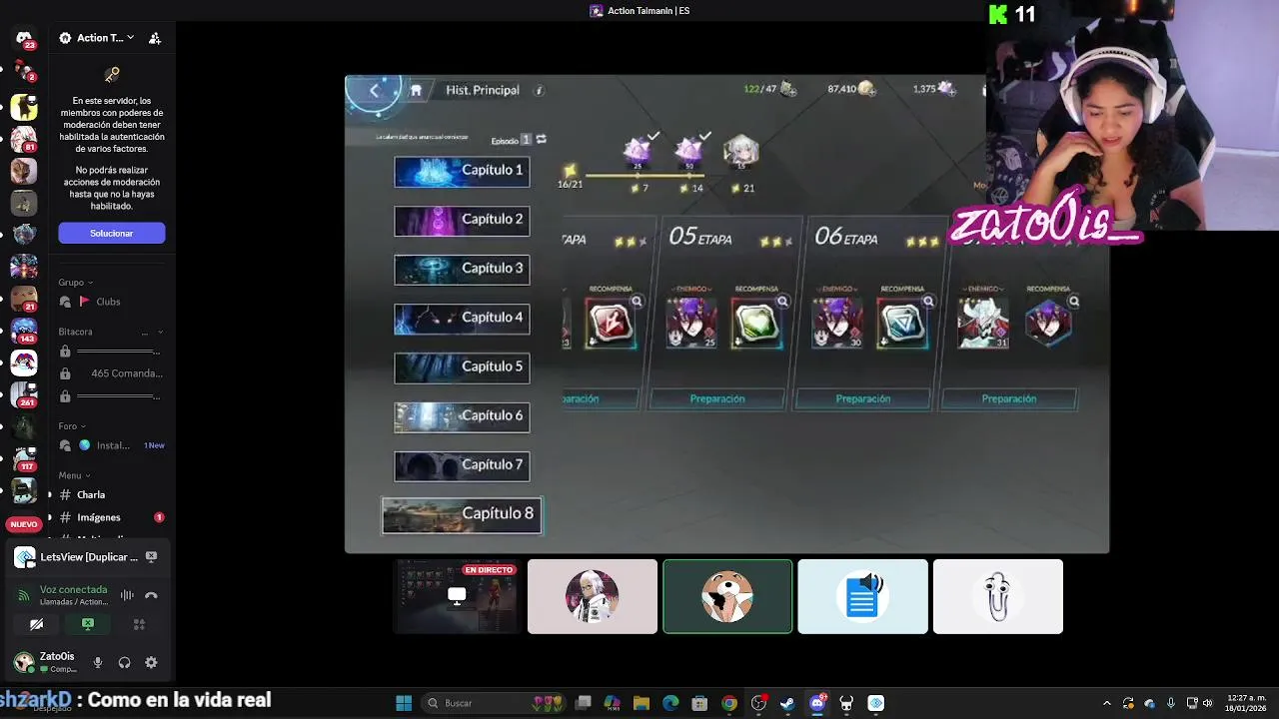The height and width of the screenshot is (719, 1279).
Task: Stop LetsView stream via monitor icon
Action: tap(151, 556)
